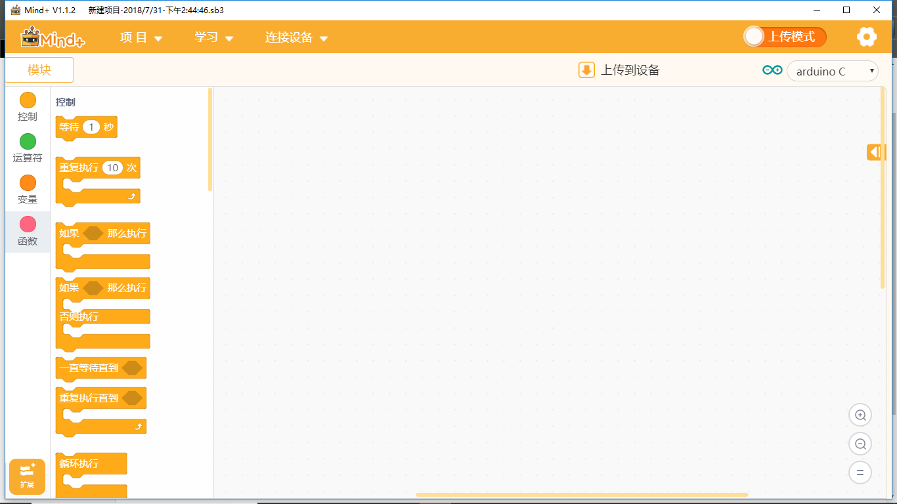
Task: Click the workspace horizontal scrollbar
Action: click(x=582, y=495)
